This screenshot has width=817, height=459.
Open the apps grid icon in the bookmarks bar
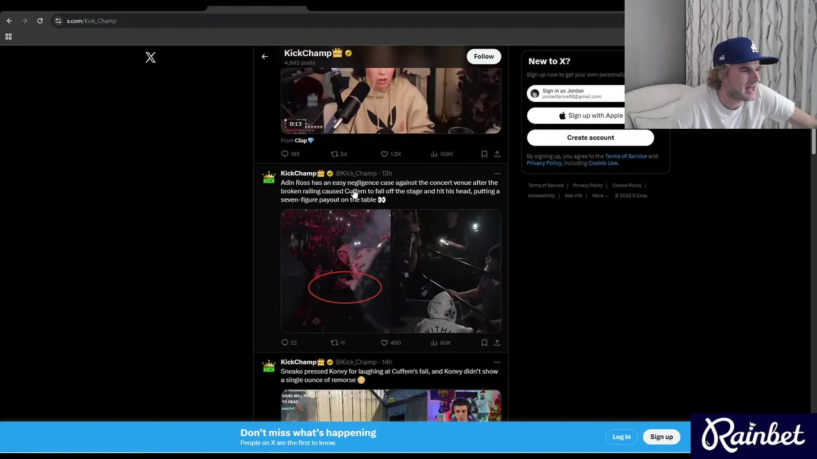[8, 37]
